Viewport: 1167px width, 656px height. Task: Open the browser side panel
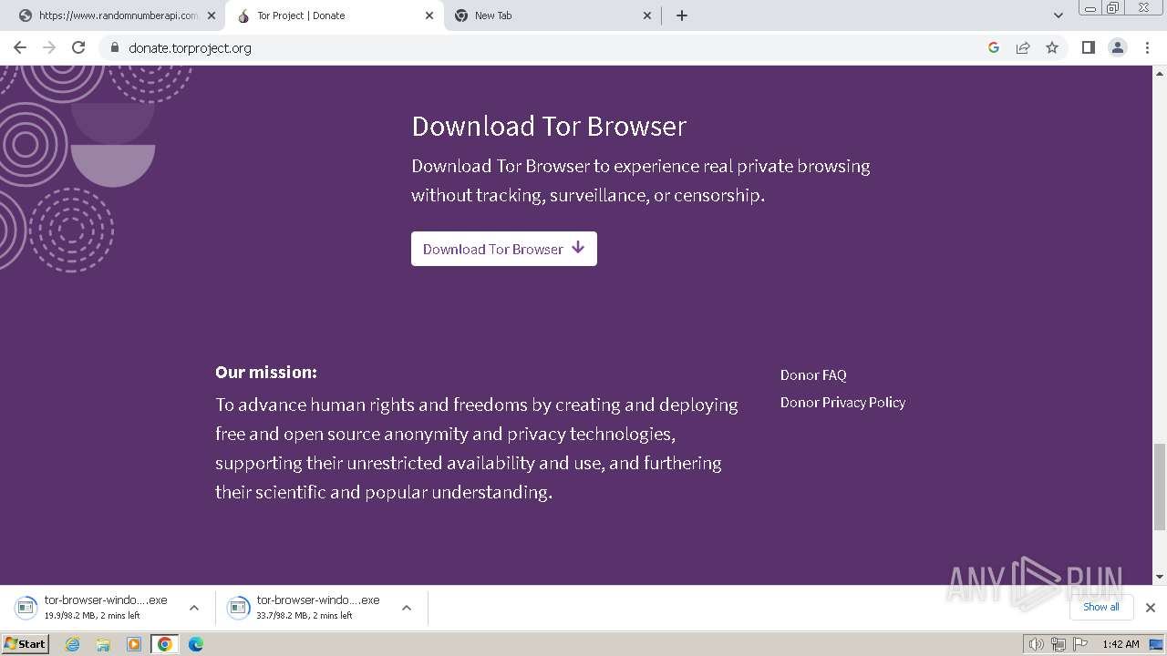(x=1088, y=47)
